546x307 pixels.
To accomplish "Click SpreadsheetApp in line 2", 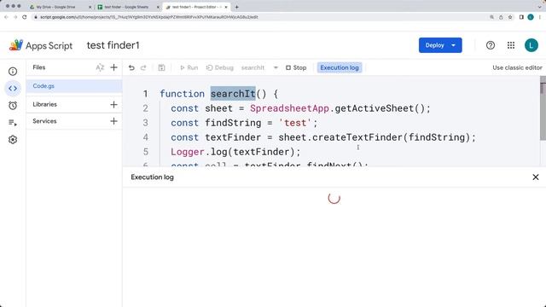I will 290,108.
